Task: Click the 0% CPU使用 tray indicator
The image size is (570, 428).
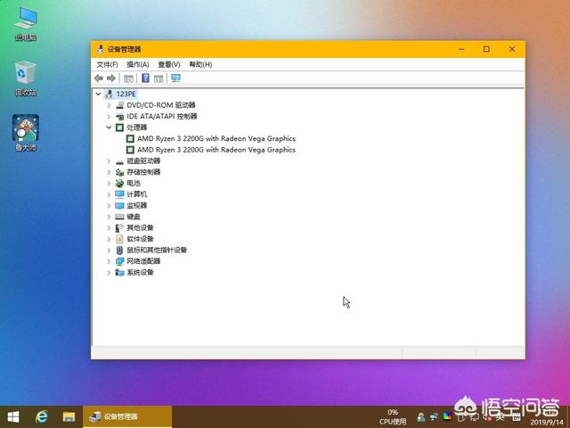Action: pos(393,417)
